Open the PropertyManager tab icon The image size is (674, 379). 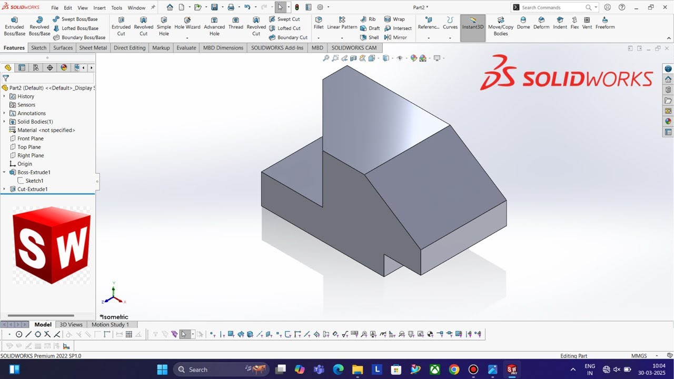click(x=22, y=67)
